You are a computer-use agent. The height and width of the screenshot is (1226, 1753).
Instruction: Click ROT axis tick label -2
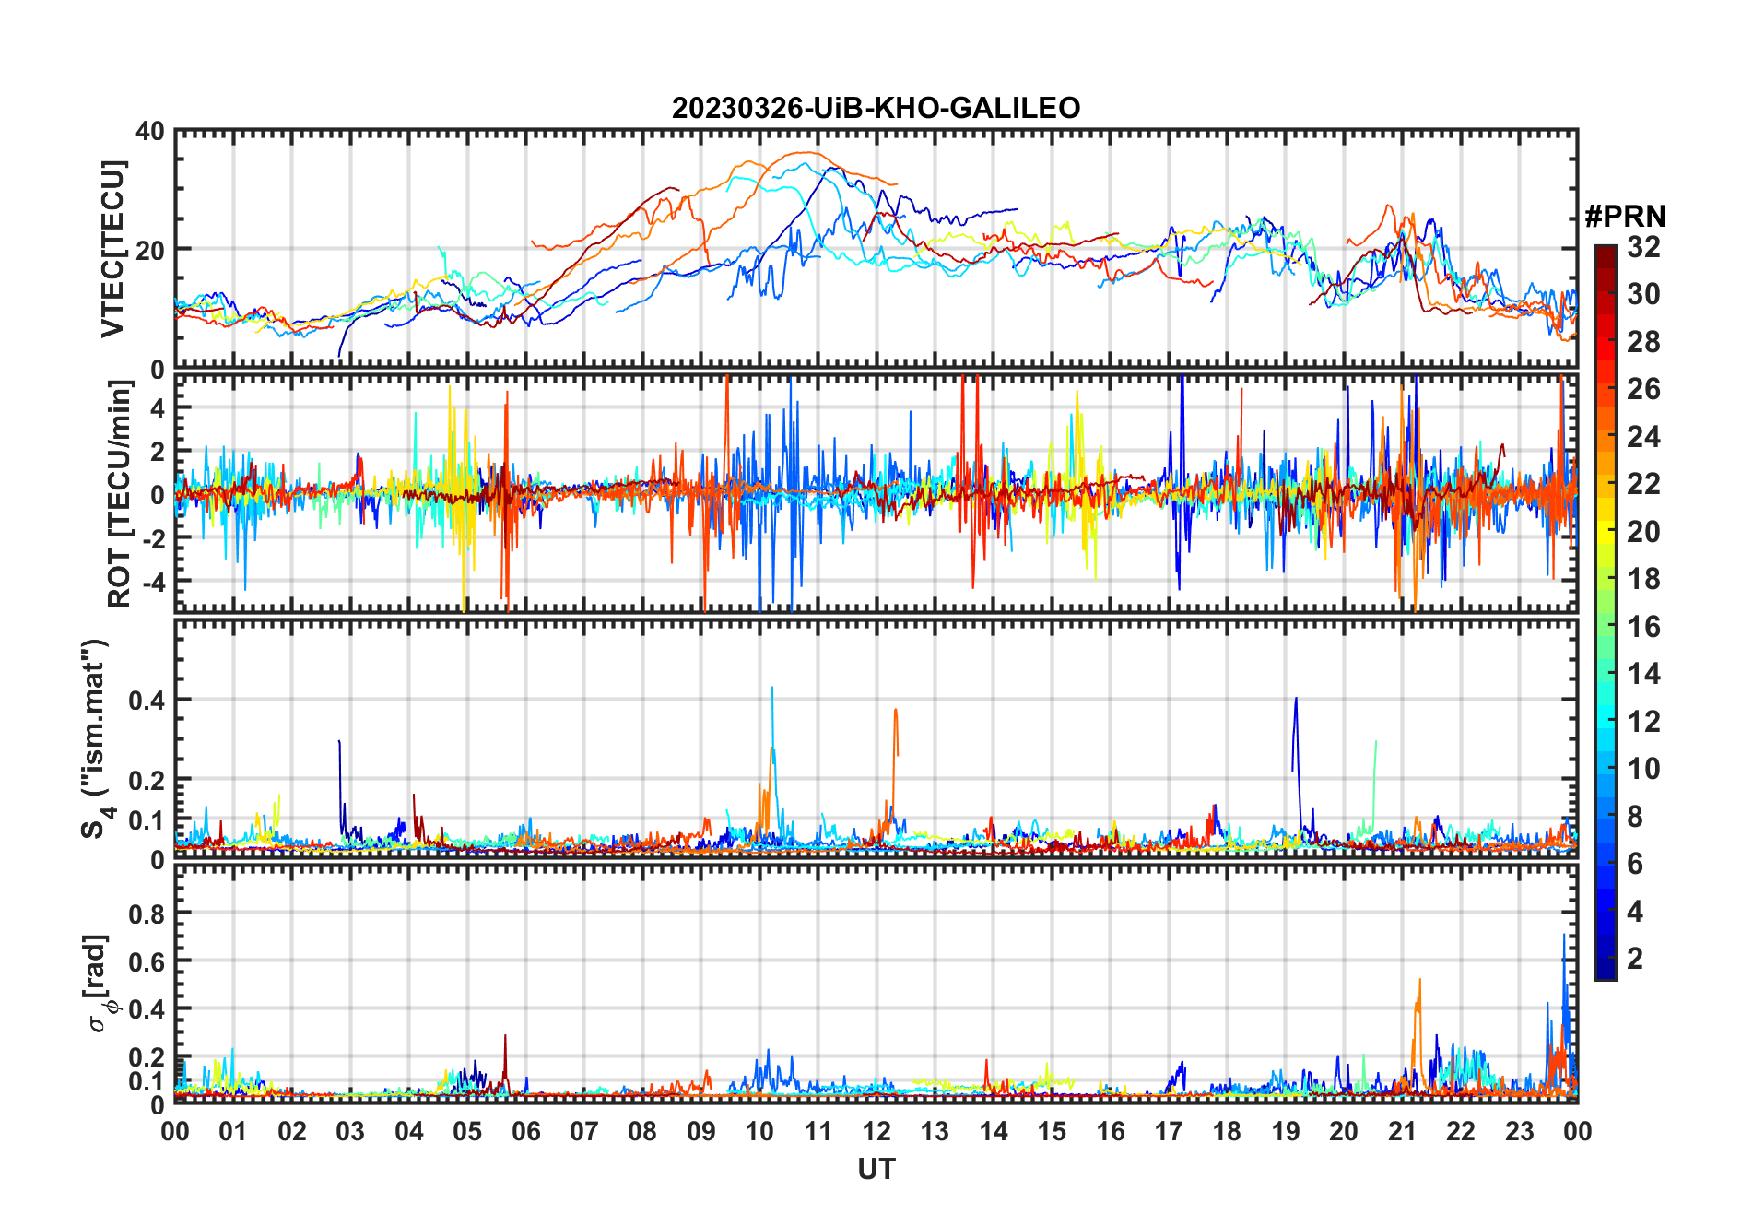(x=152, y=538)
